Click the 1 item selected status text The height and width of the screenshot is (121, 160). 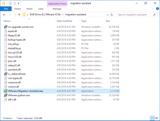24,118
